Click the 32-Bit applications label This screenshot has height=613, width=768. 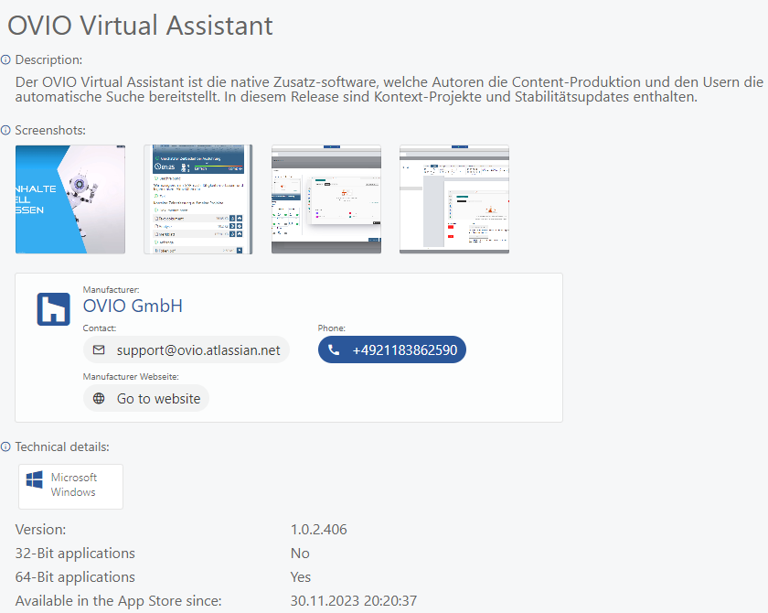75,554
